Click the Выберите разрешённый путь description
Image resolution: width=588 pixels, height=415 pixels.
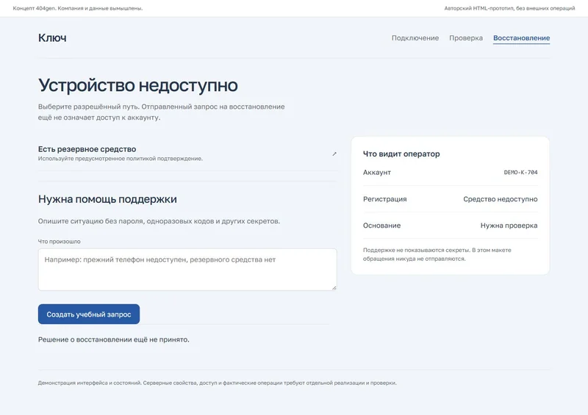pos(161,112)
